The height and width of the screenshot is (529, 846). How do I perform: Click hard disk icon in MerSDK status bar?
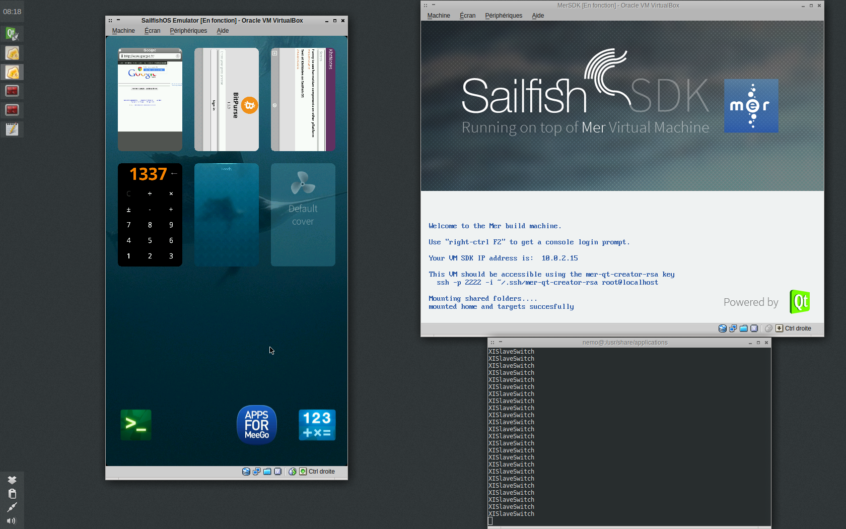[x=723, y=328]
